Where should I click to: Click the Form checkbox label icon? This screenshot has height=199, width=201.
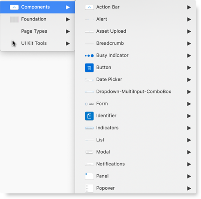pyautogui.click(x=89, y=104)
